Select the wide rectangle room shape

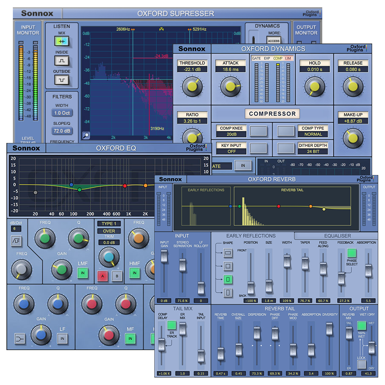point(228,252)
